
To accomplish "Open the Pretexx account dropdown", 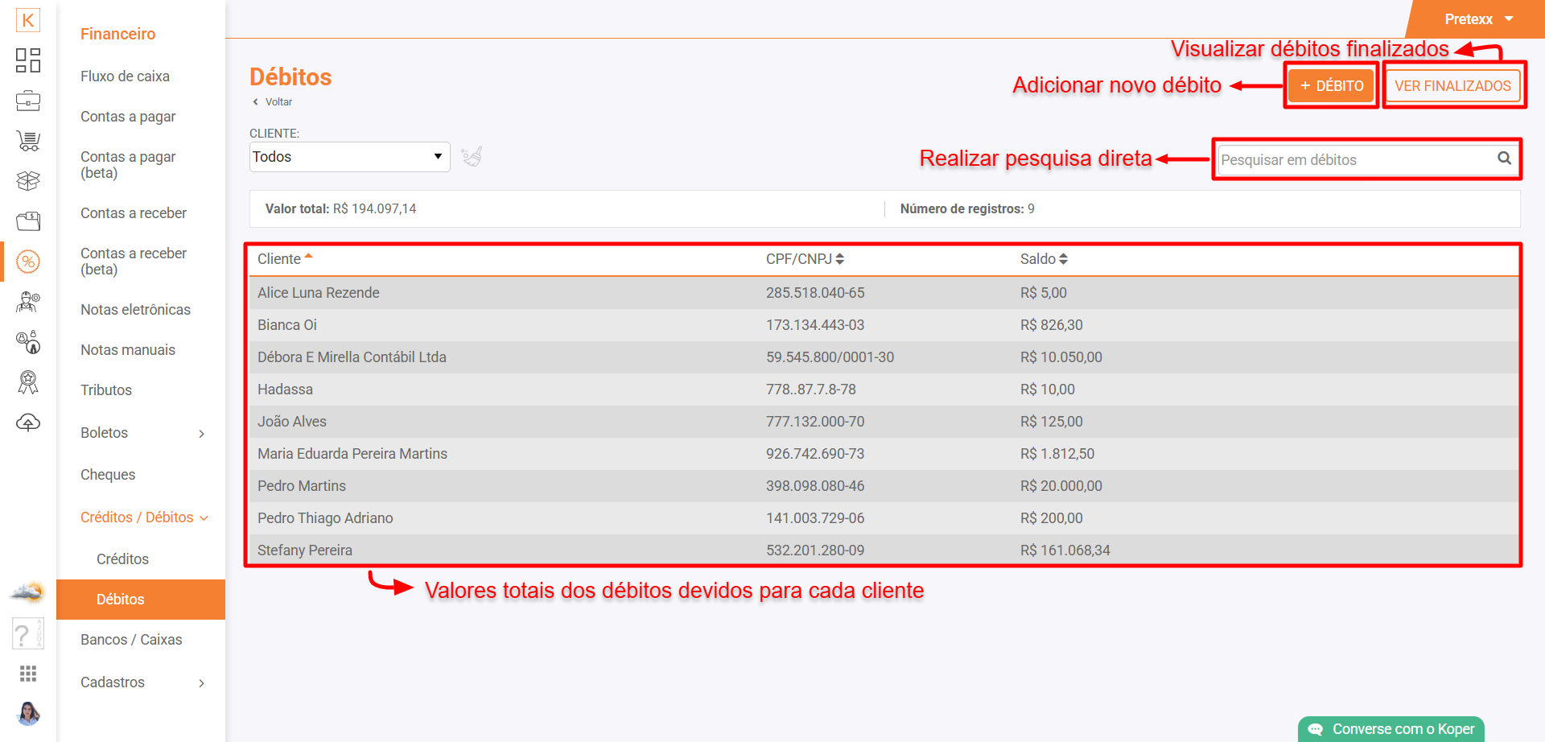I will pyautogui.click(x=1478, y=19).
